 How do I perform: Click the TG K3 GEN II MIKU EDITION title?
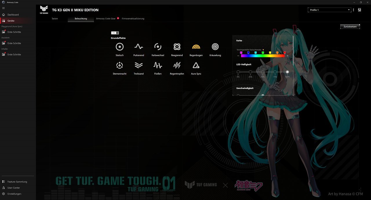point(75,10)
